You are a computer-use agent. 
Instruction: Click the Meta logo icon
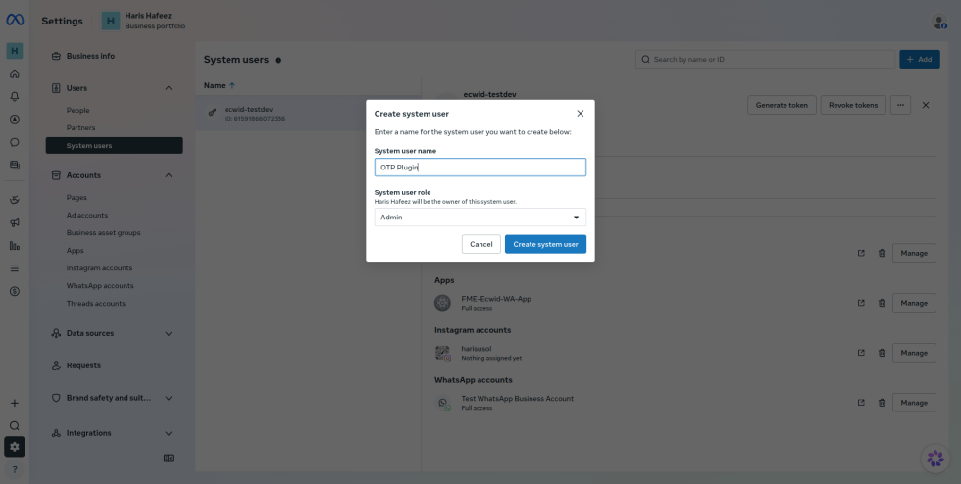(15, 21)
